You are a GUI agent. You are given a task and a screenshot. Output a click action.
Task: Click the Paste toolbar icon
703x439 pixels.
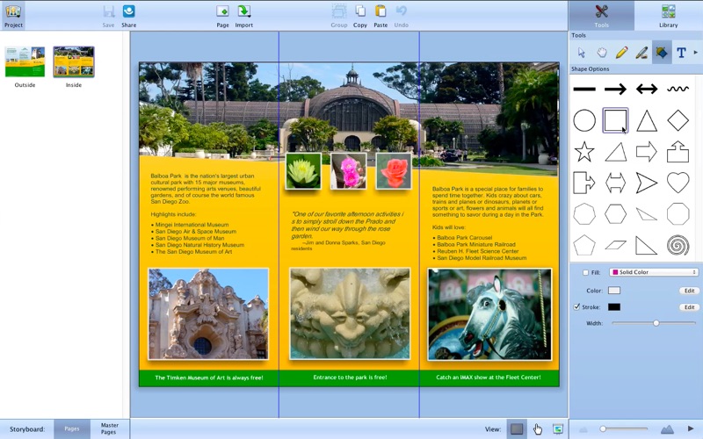pyautogui.click(x=380, y=15)
